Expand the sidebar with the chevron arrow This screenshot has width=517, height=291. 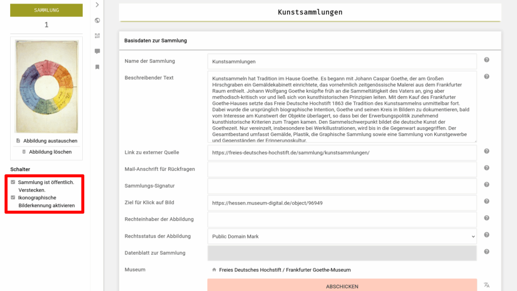pos(97,5)
